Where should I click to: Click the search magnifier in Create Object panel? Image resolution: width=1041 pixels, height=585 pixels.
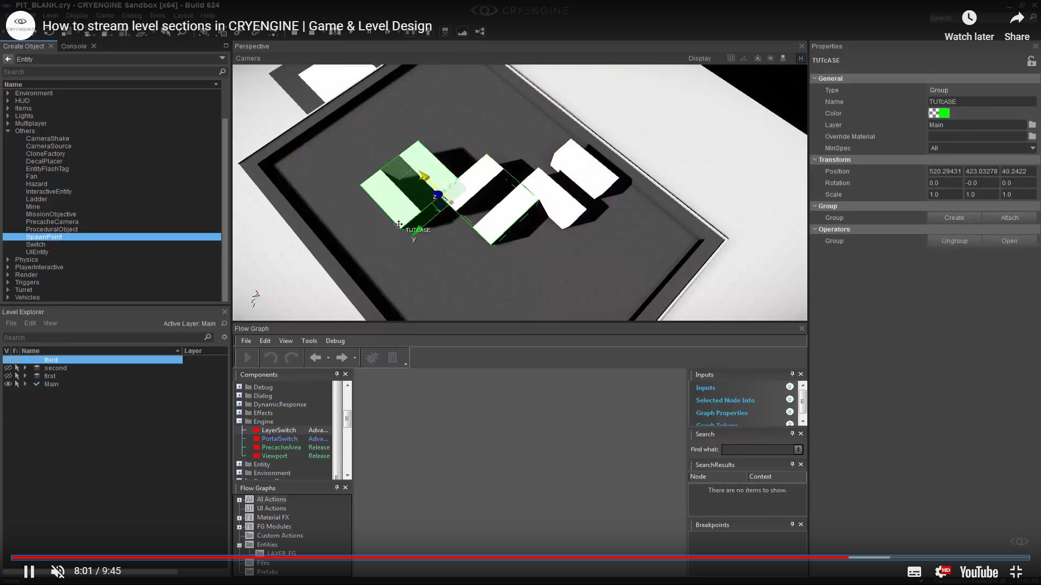point(222,71)
